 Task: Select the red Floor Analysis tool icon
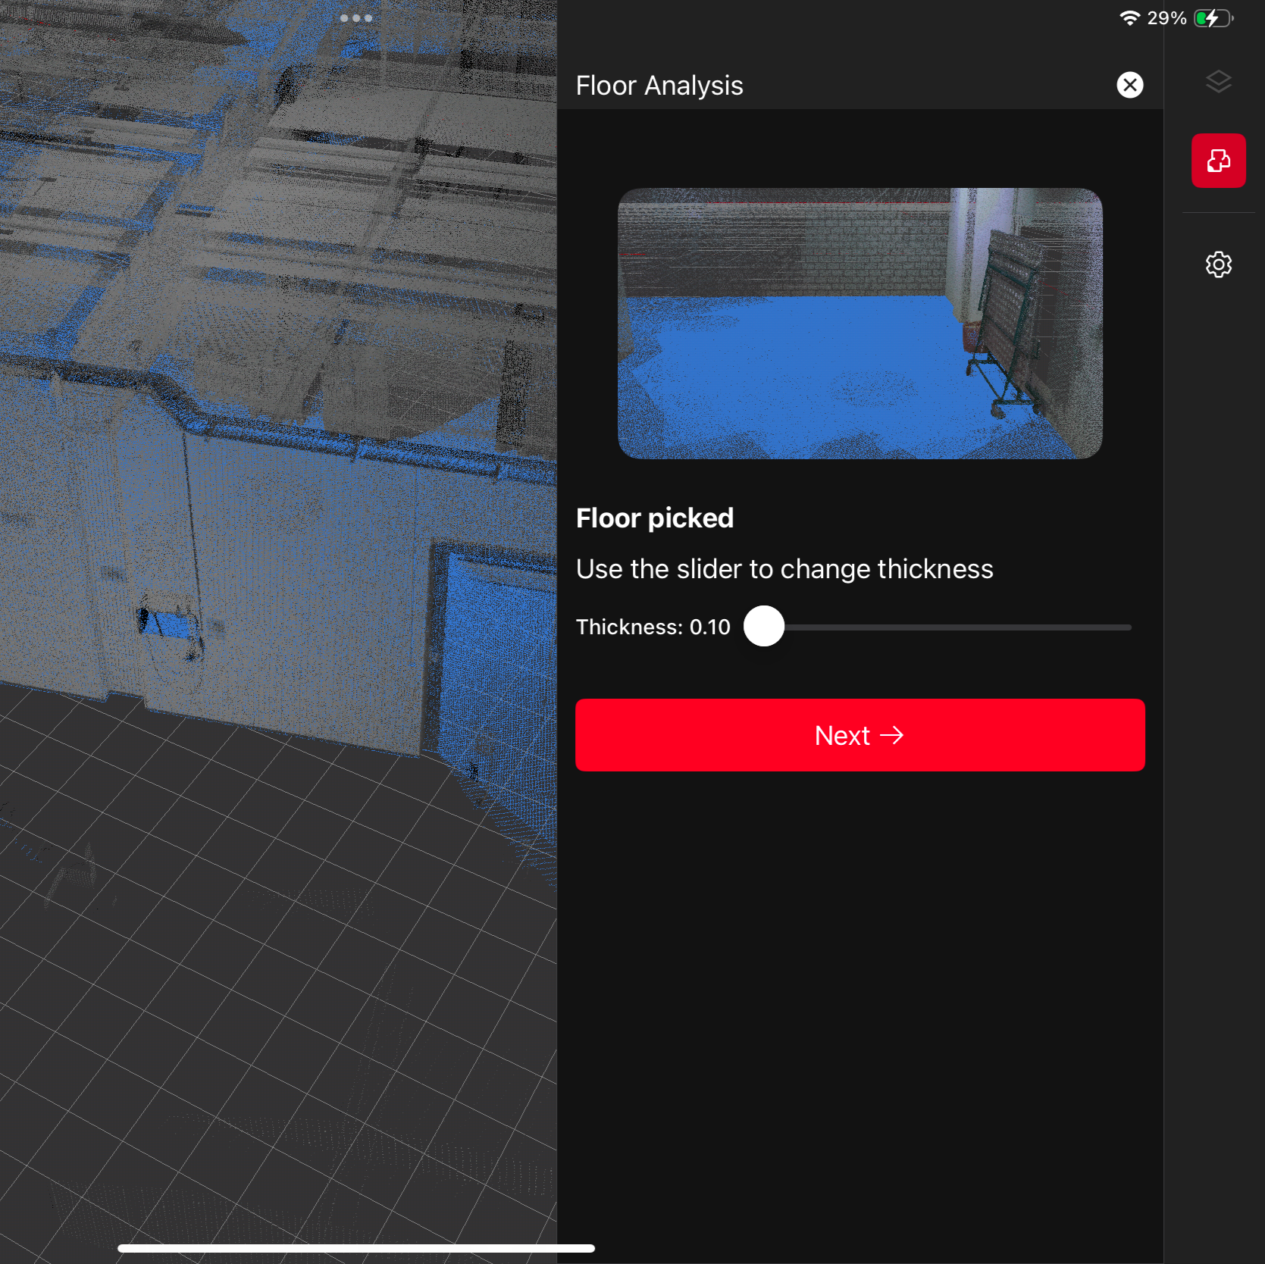coord(1218,161)
